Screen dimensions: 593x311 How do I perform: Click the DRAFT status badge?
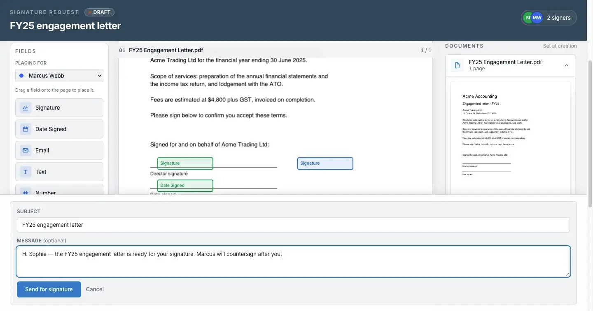click(x=99, y=12)
